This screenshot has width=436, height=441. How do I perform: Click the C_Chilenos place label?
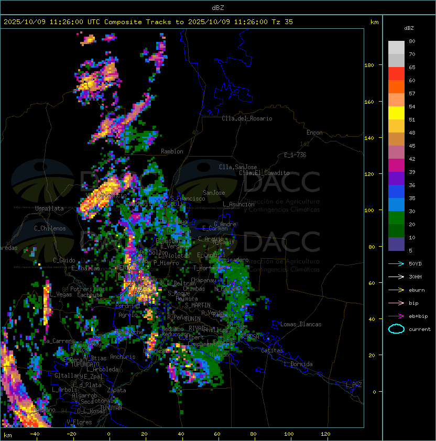pos(50,228)
